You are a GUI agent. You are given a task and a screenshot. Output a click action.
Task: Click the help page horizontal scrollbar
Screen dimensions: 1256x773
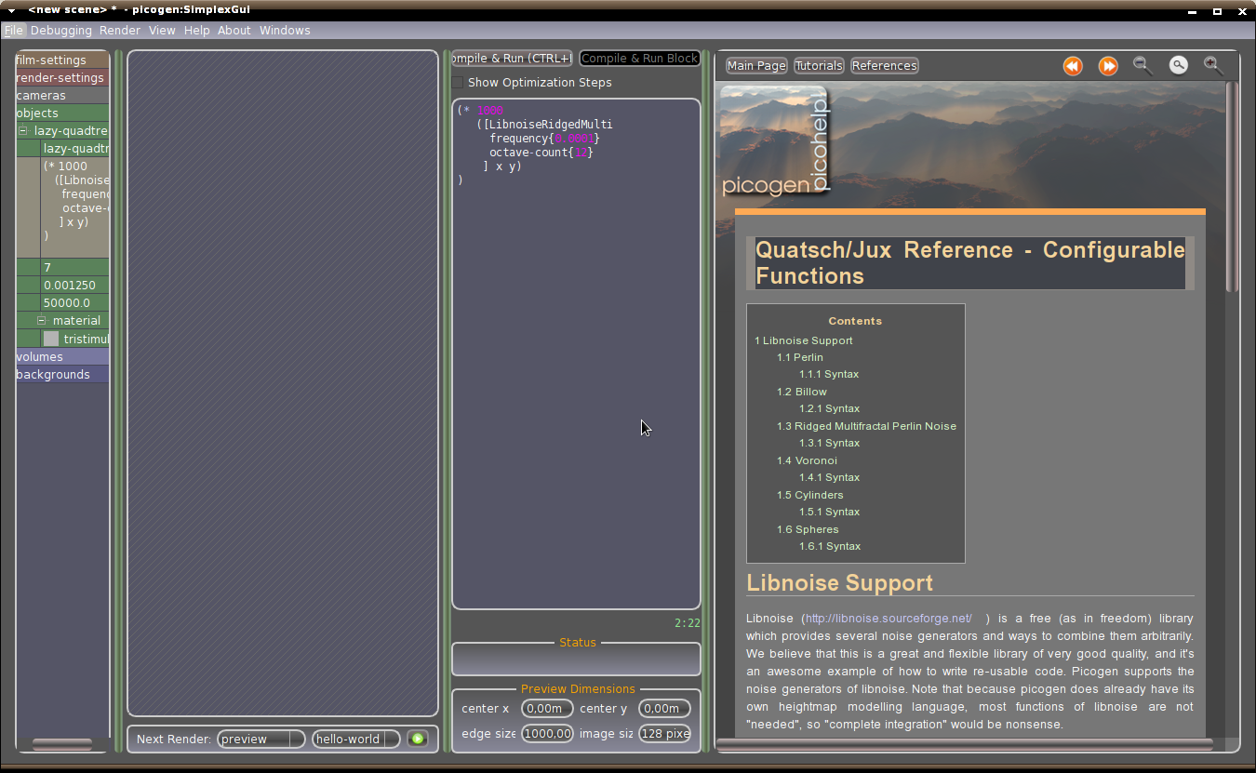pos(964,744)
